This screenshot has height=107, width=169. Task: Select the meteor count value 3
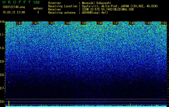point(38,12)
